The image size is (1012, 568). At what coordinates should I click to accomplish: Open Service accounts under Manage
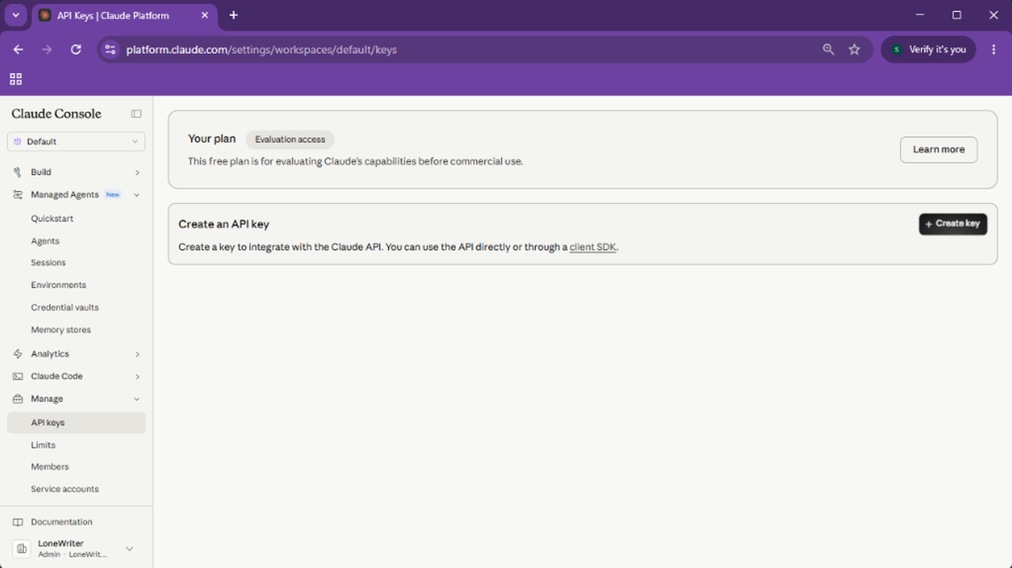click(x=65, y=490)
